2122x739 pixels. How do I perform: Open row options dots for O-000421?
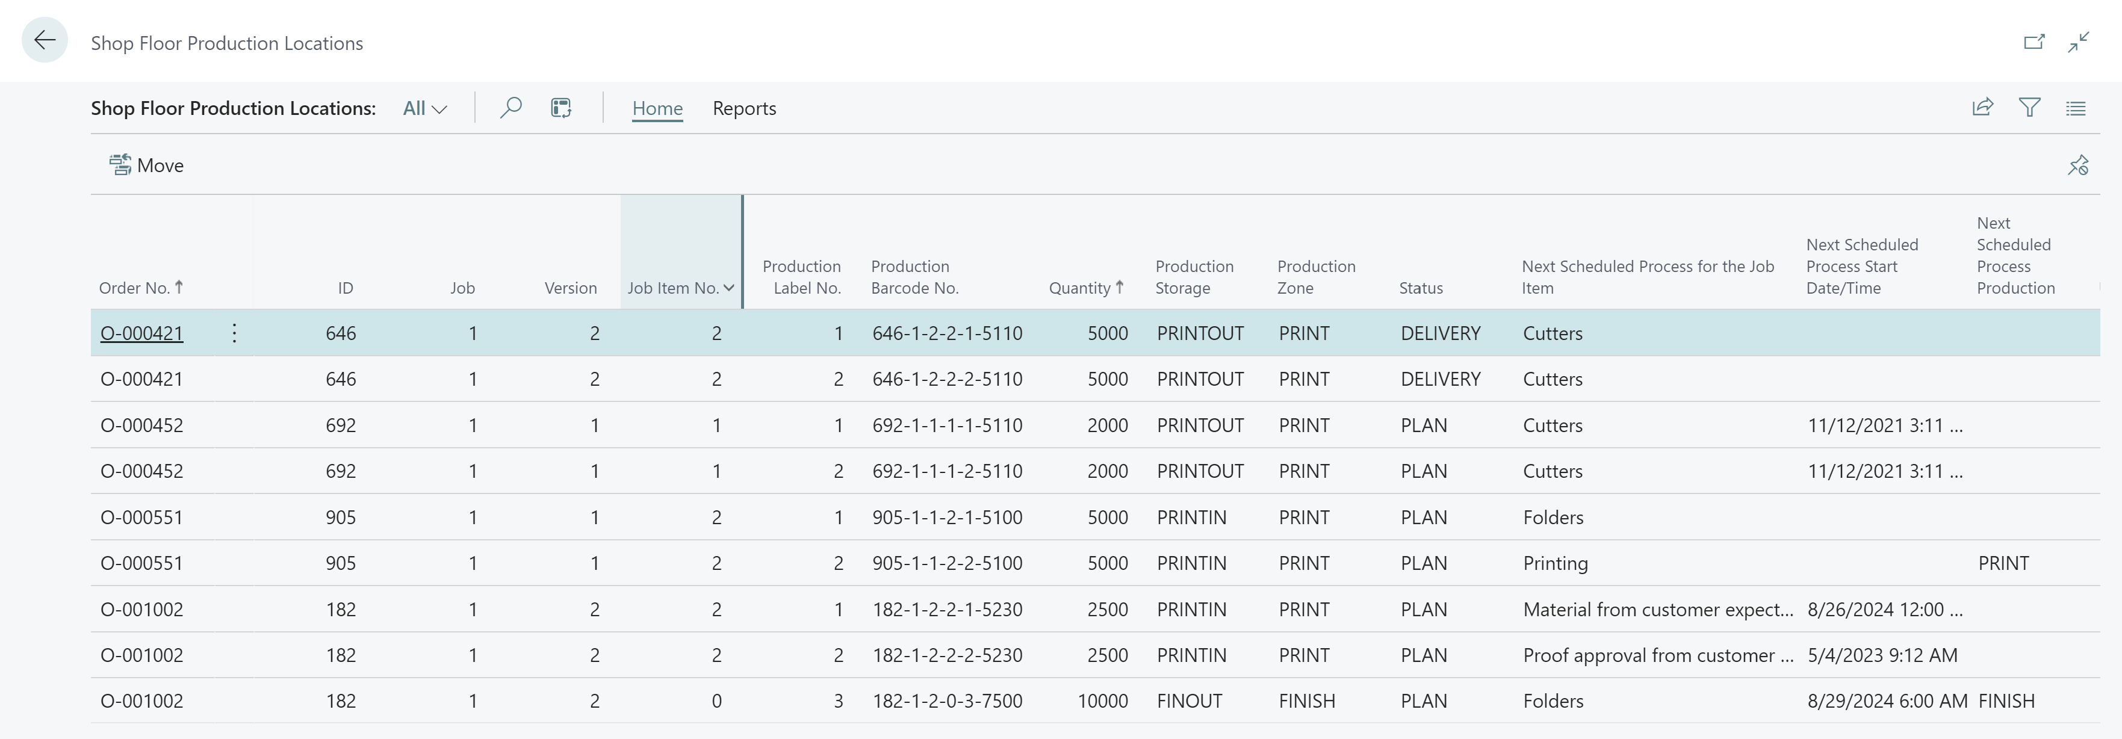[235, 333]
